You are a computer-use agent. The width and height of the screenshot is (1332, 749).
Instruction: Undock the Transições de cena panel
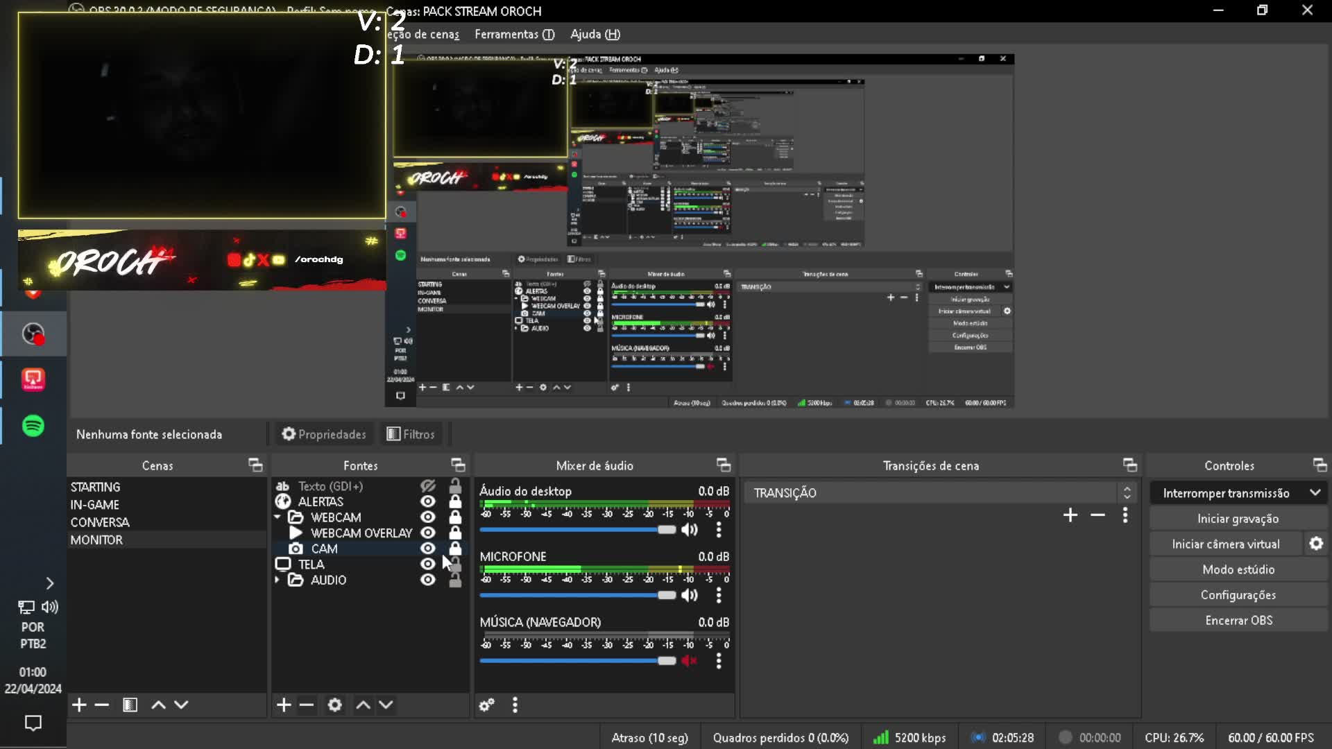pyautogui.click(x=1130, y=465)
